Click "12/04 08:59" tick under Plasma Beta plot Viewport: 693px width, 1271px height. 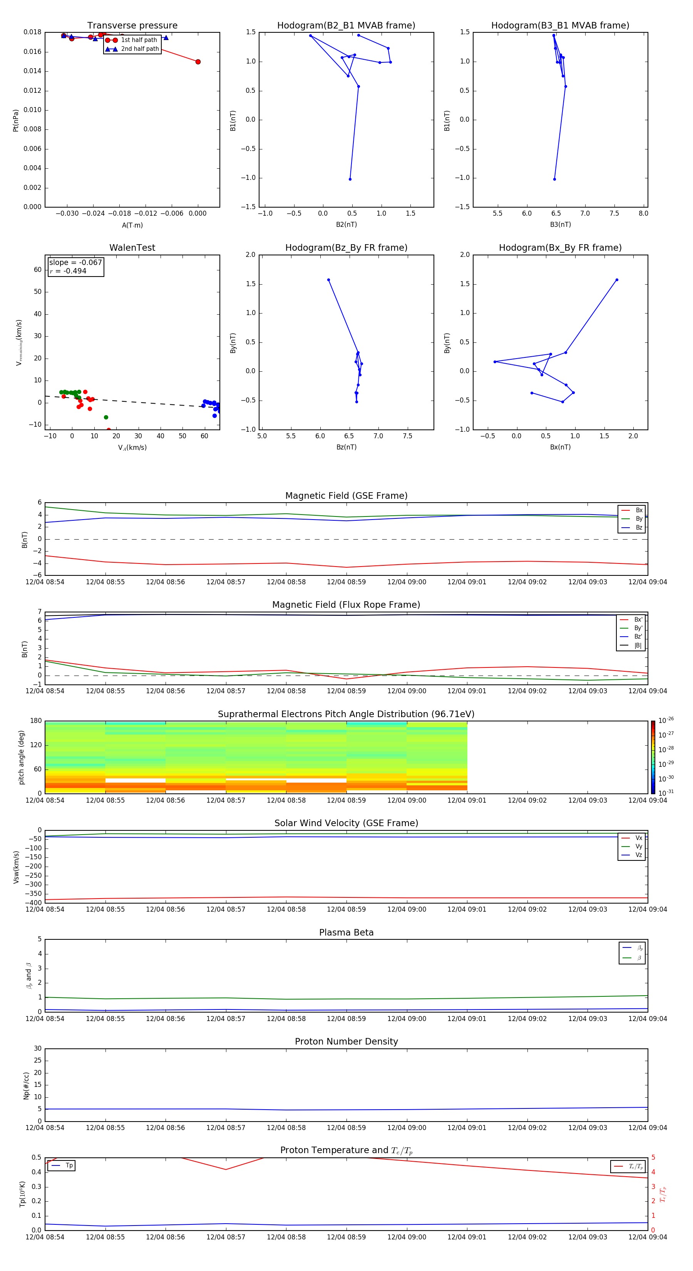[x=346, y=1018]
